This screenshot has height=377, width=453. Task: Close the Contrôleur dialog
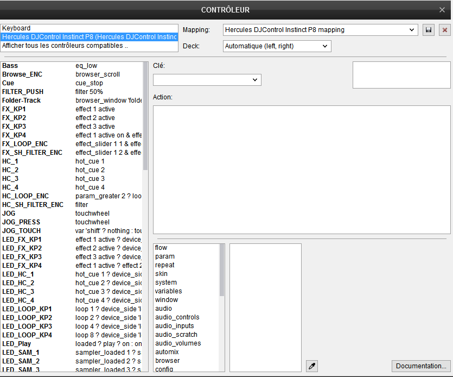442,10
